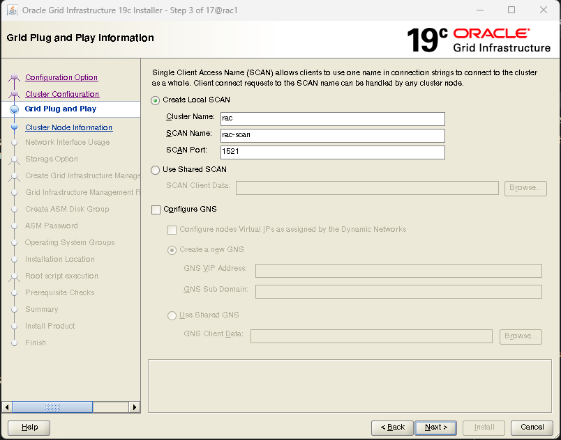Click the Cluster Name input field
Screen dimensions: 561x440
333,119
